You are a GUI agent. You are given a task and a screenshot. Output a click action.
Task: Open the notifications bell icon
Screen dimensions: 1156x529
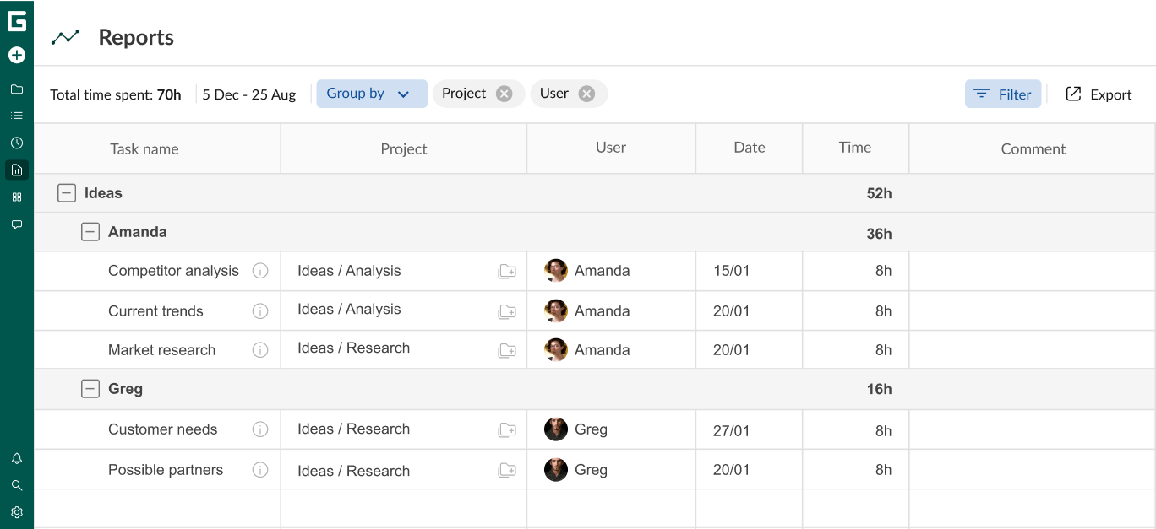[x=17, y=459]
